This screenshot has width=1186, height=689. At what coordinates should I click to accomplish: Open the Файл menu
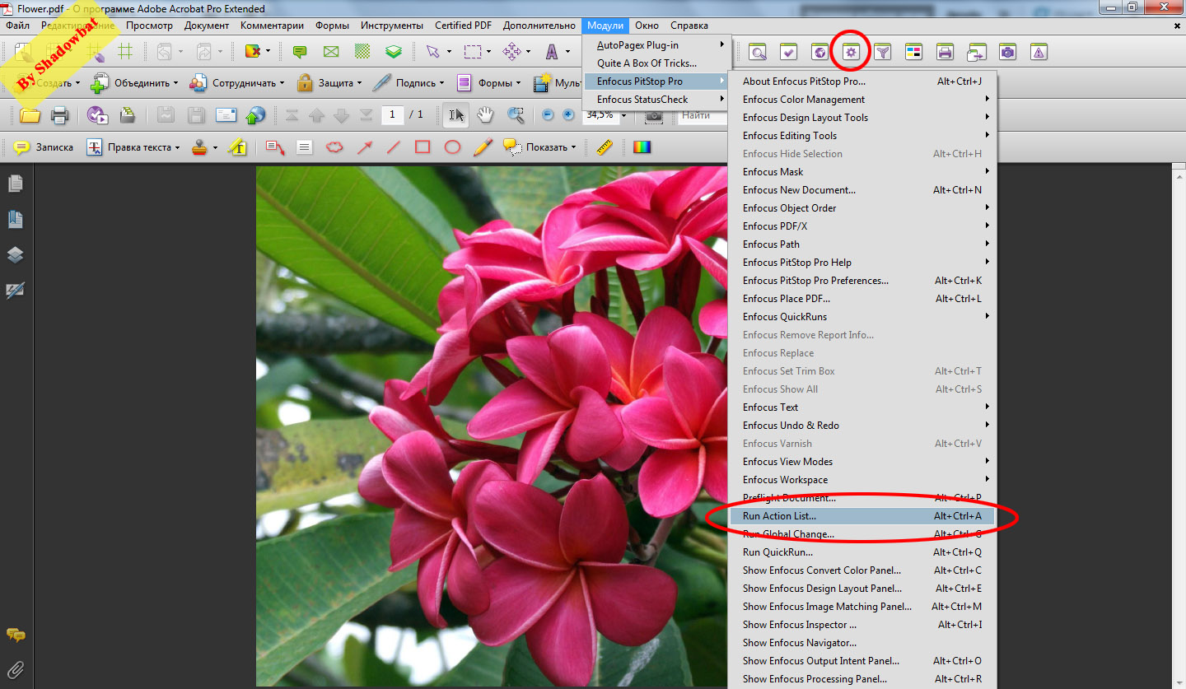coord(17,26)
